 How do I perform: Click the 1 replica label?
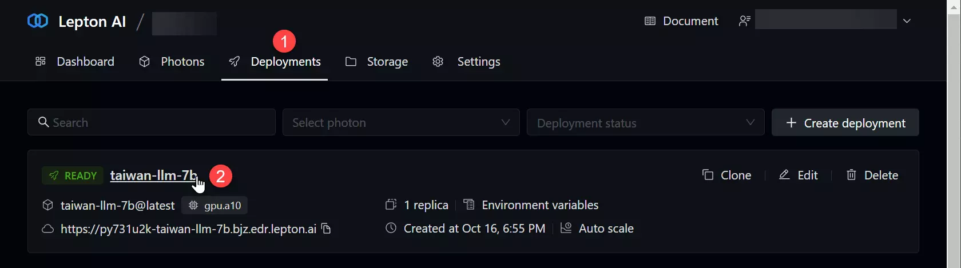click(426, 205)
